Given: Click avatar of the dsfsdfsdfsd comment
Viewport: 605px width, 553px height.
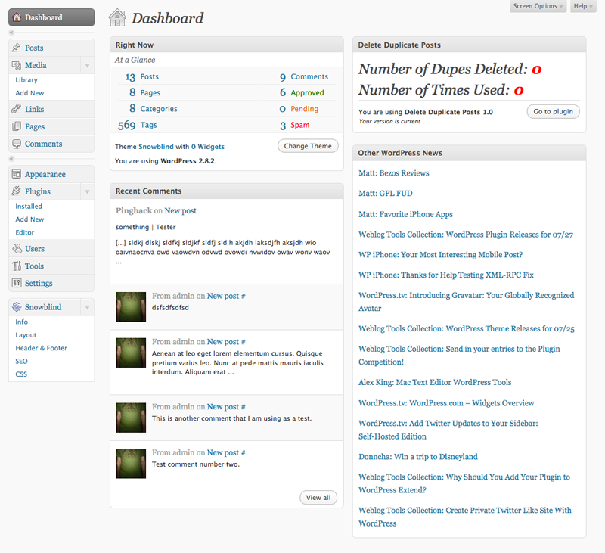Looking at the screenshot, I should pos(131,307).
